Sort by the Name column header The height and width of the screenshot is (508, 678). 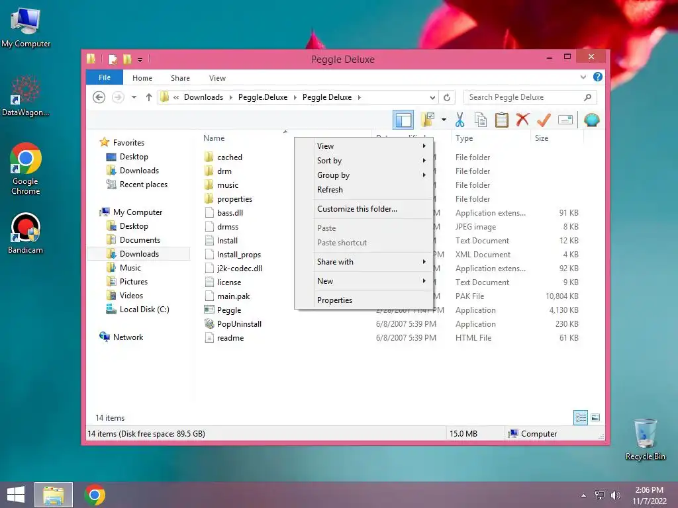click(214, 138)
